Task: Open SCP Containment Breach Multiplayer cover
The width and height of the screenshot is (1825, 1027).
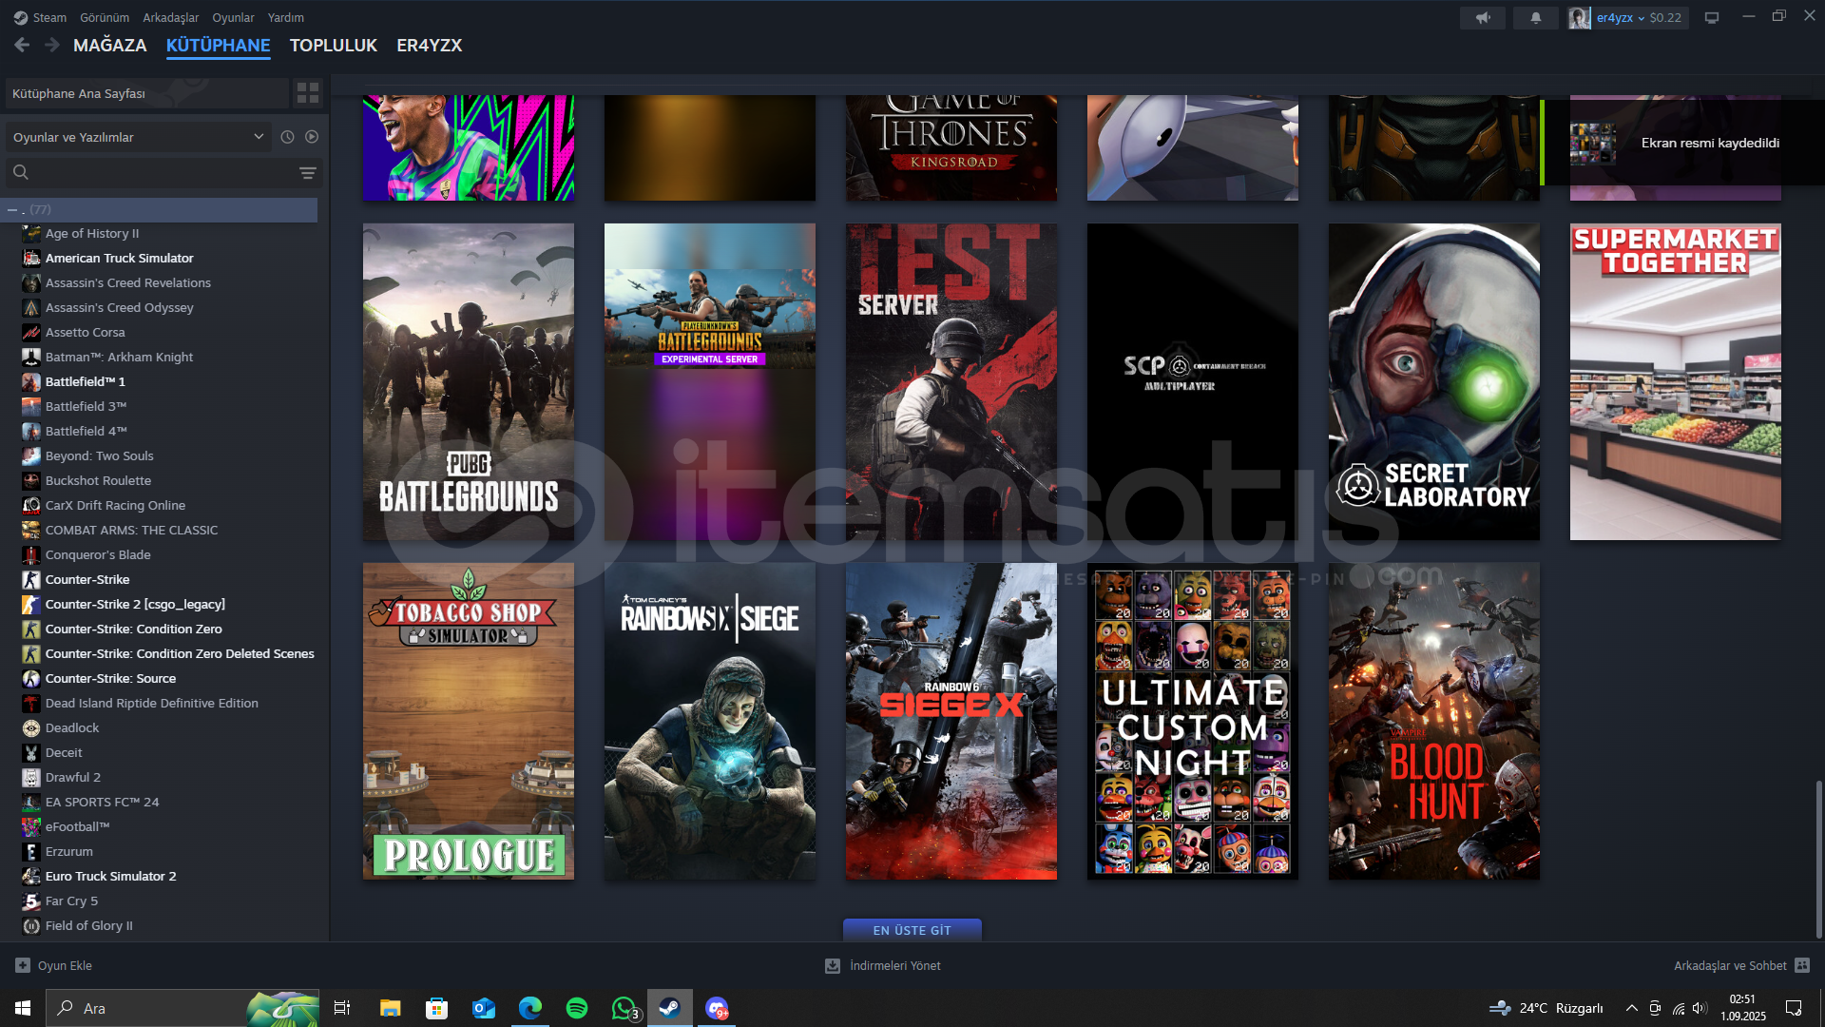Action: pos(1193,381)
